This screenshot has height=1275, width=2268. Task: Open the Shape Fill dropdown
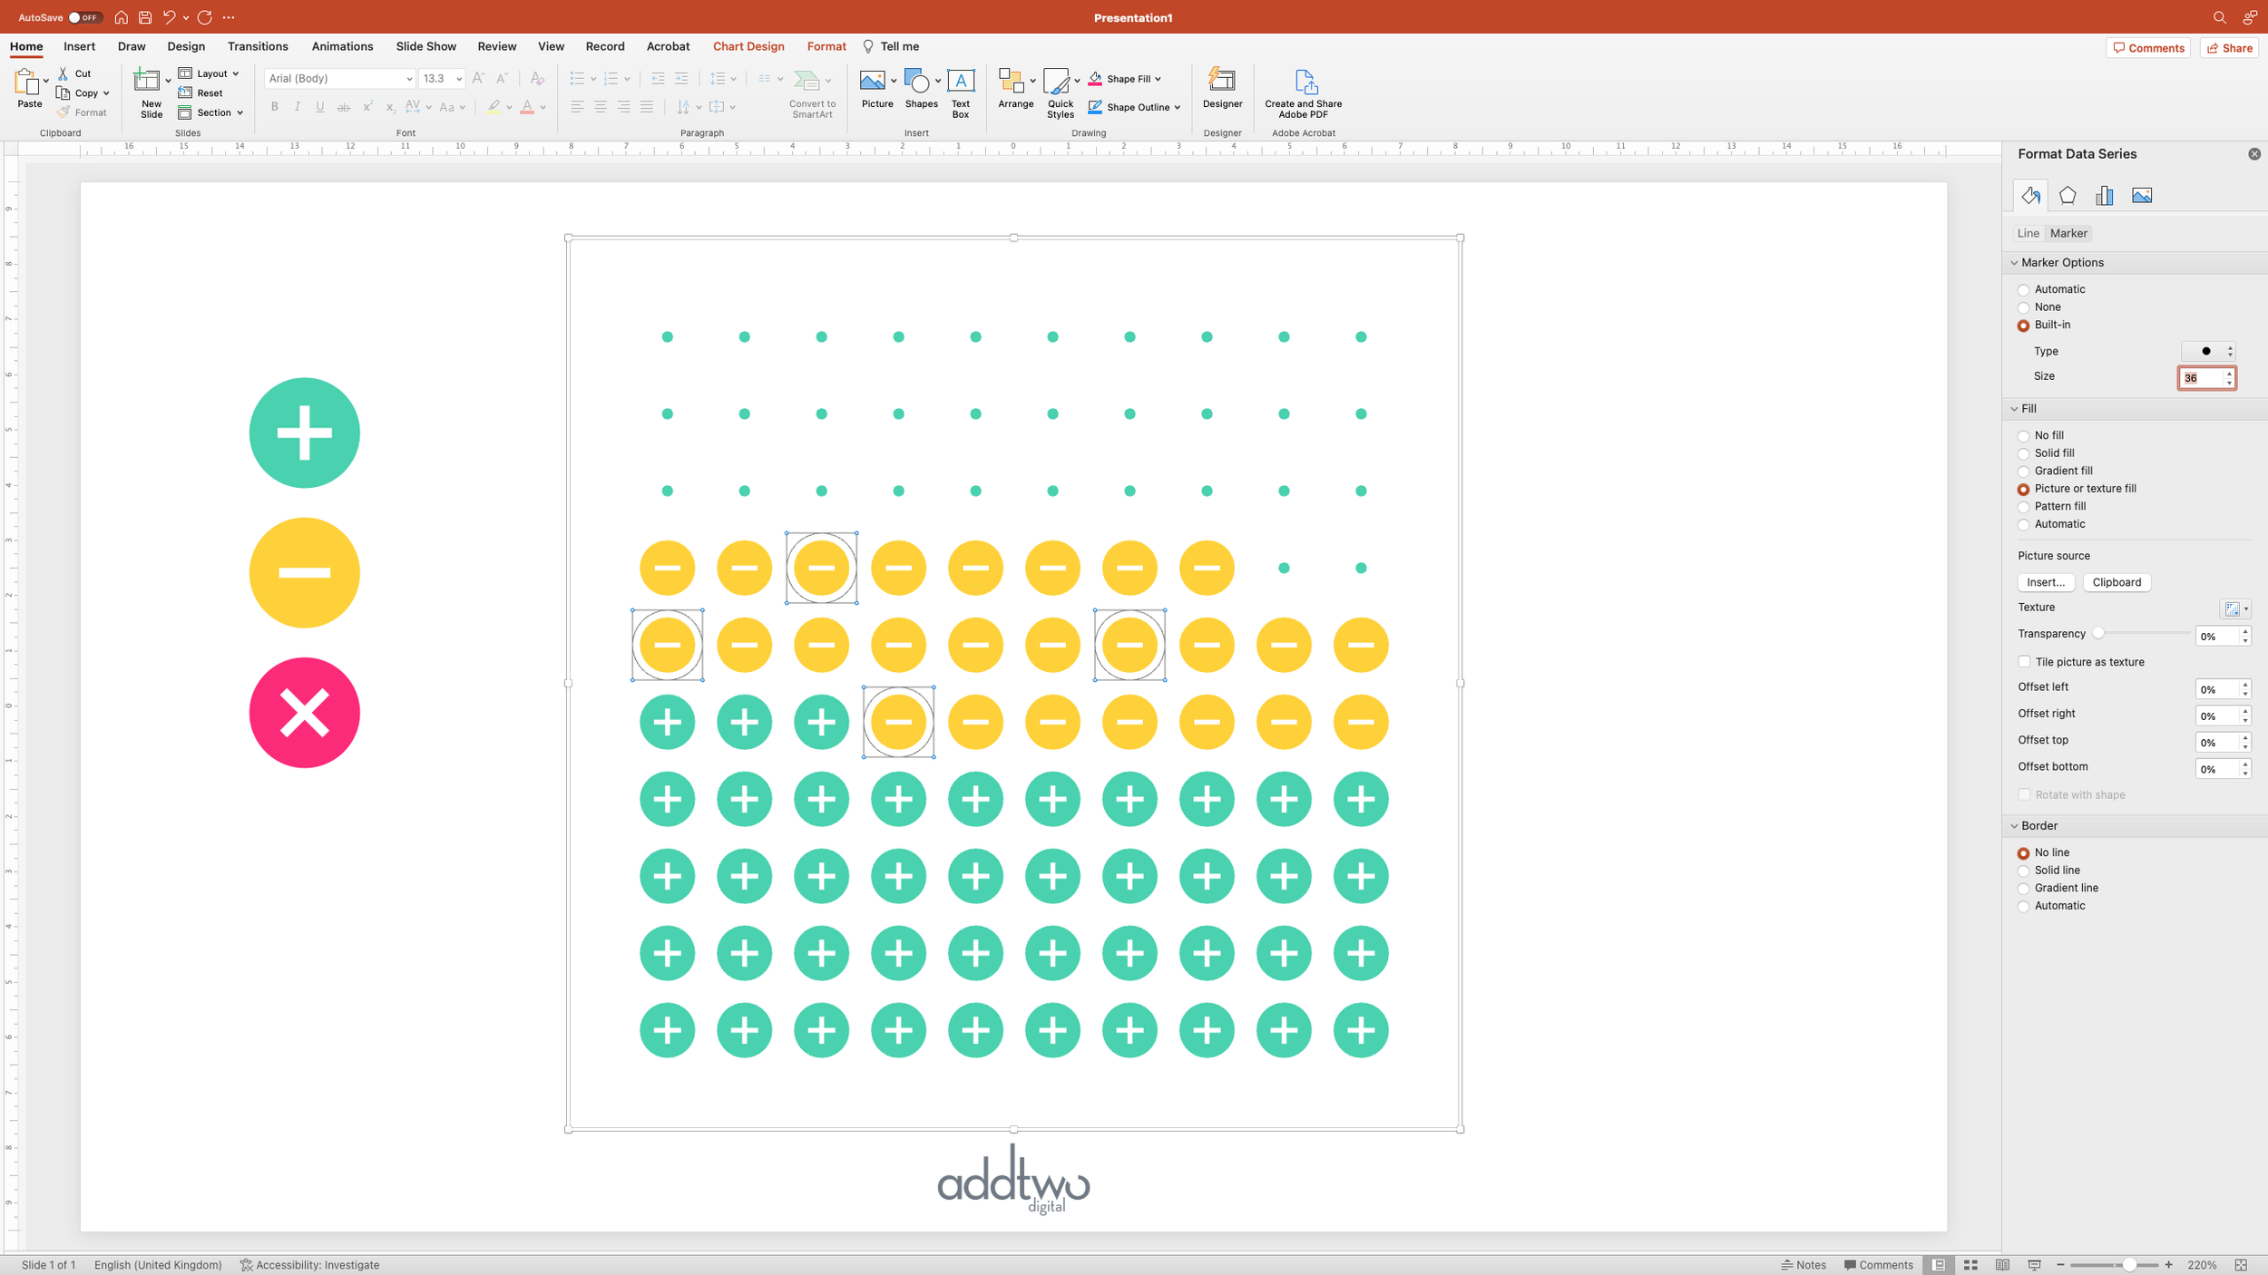[x=1158, y=79]
